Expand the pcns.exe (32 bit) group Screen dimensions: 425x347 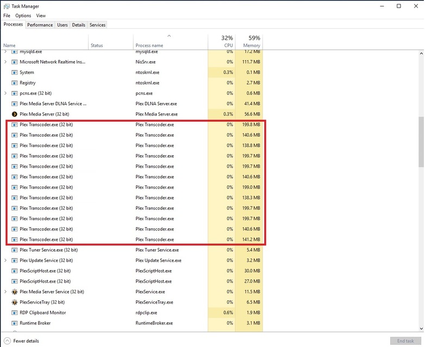[x=5, y=93]
